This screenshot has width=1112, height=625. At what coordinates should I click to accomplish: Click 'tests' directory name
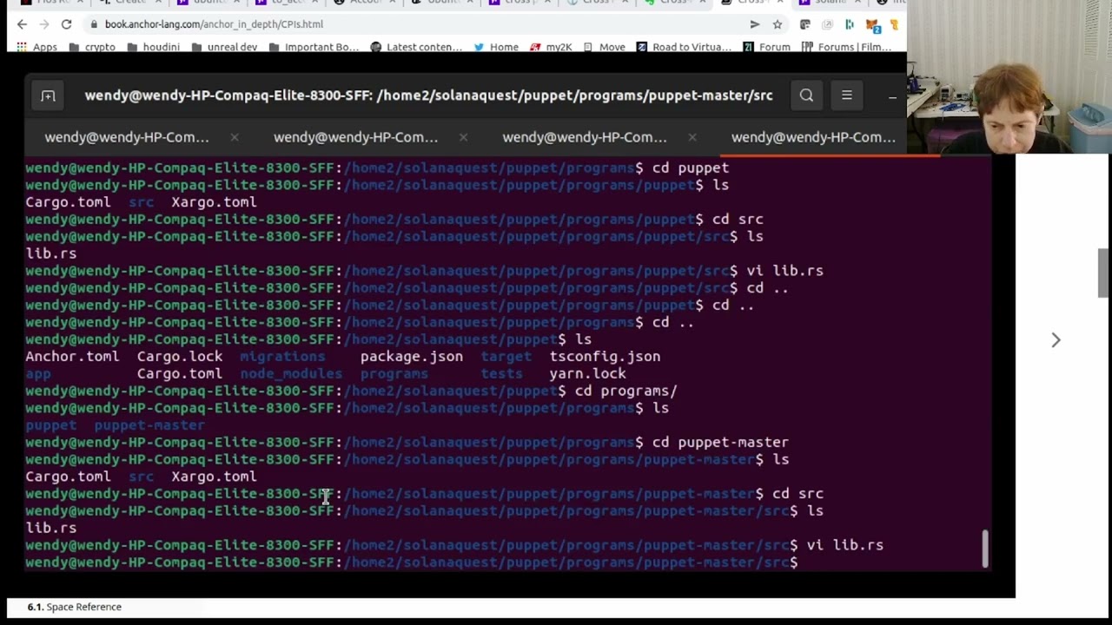coord(501,374)
